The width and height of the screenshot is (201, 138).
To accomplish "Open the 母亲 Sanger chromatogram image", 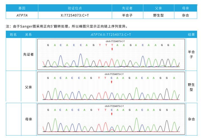I will coord(111,118).
